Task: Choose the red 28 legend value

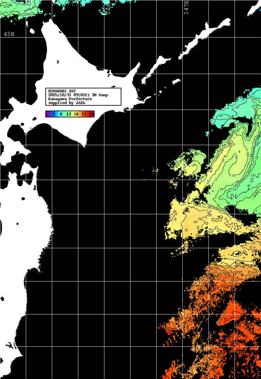Action: [91, 114]
